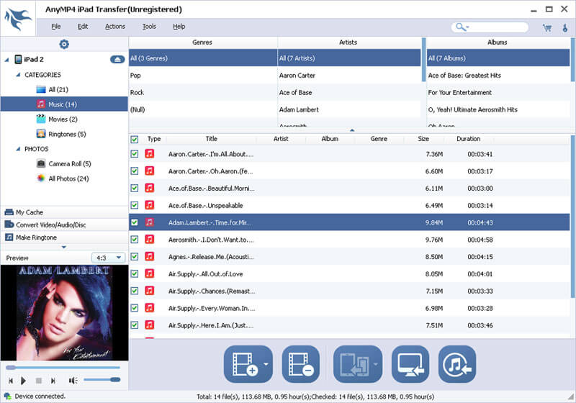576x403 pixels.
Task: Open the Add media dropdown arrow
Action: (x=266, y=364)
